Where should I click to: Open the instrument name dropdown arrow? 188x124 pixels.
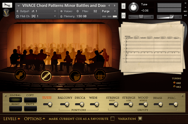pos(18,6)
